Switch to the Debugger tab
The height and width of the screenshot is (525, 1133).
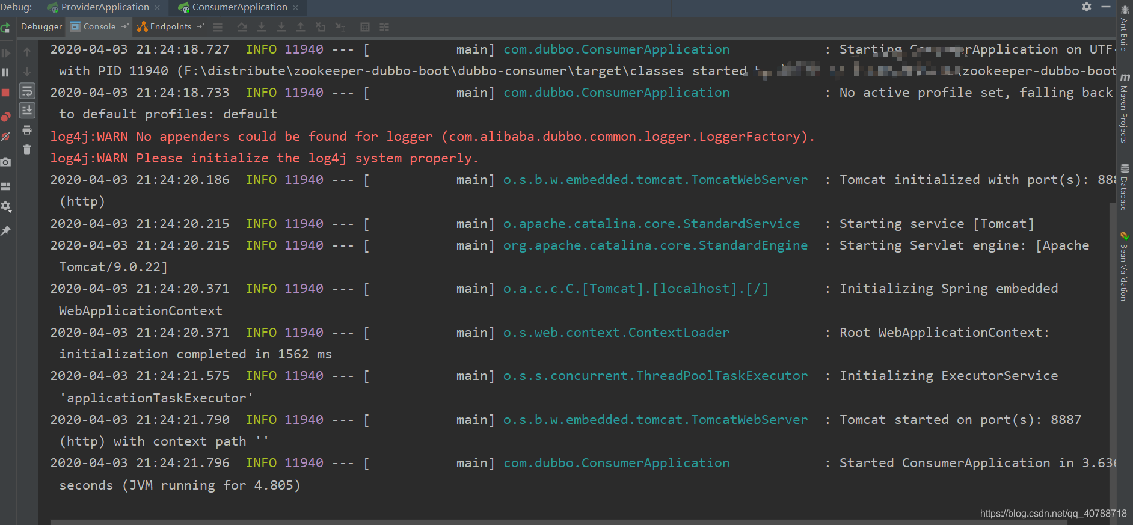click(x=41, y=26)
